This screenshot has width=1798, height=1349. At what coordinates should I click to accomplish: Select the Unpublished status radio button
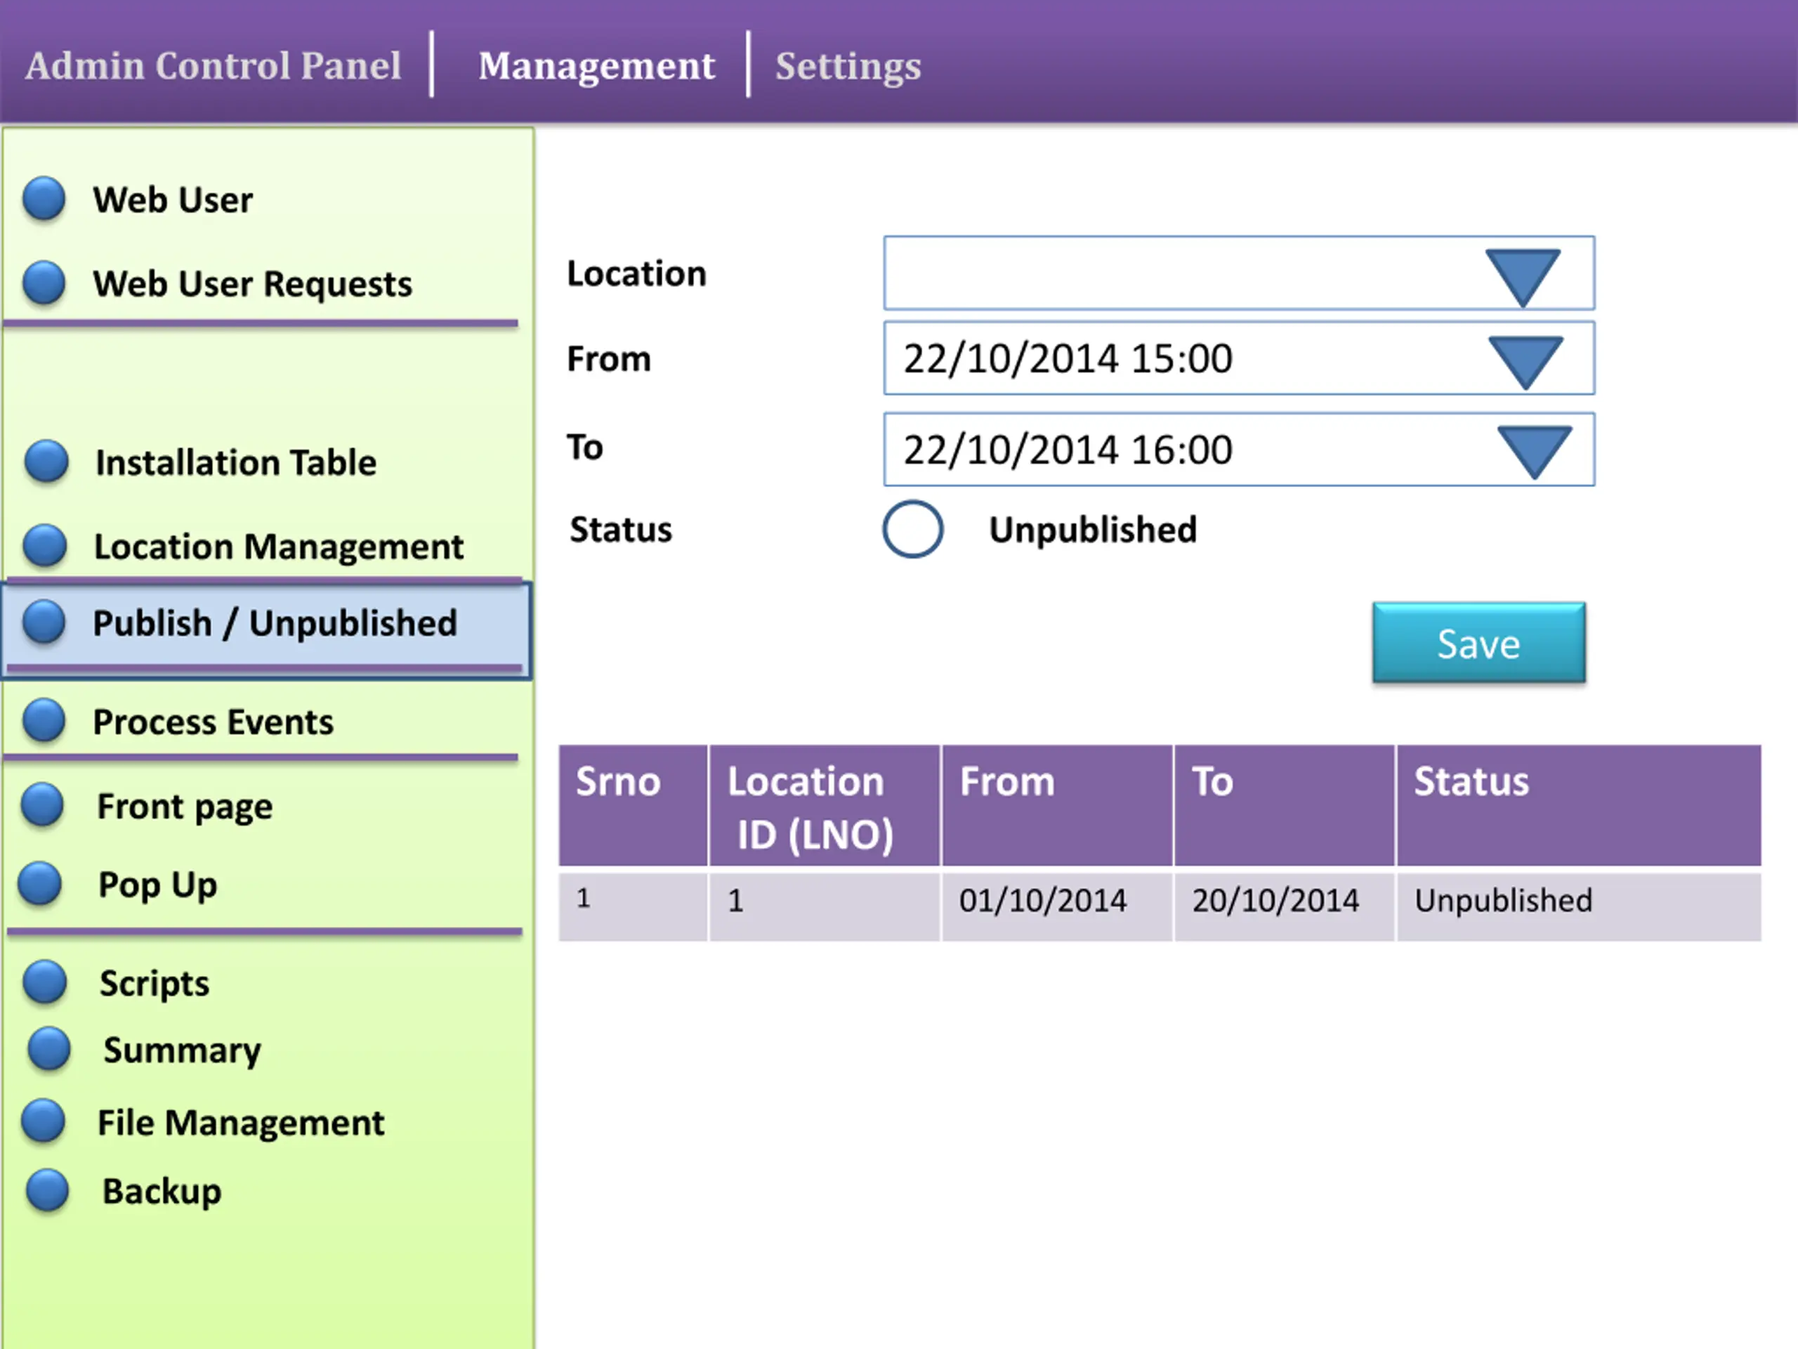(x=913, y=529)
